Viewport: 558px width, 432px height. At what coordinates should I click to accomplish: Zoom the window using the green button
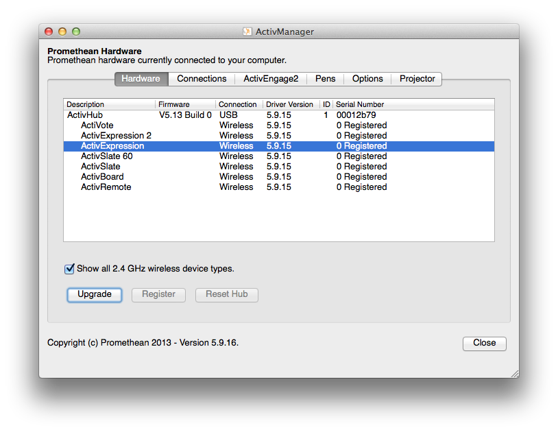point(75,31)
